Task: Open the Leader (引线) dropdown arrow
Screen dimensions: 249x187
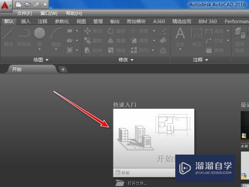Action: pyautogui.click(x=228, y=40)
